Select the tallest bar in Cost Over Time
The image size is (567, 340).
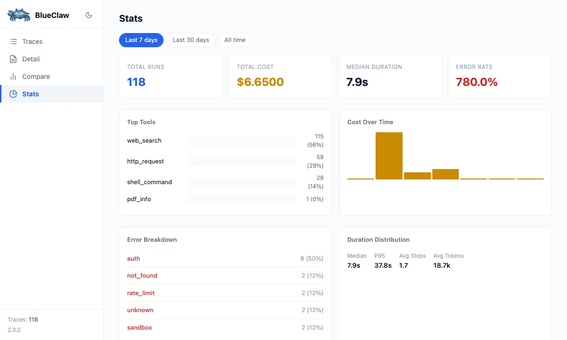(x=389, y=156)
